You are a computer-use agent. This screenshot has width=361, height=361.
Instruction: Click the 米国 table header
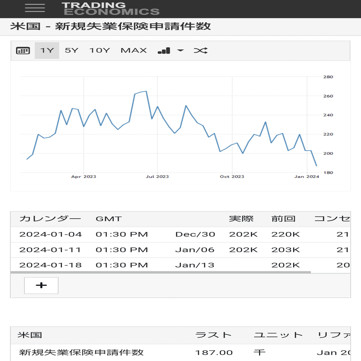tap(30, 335)
